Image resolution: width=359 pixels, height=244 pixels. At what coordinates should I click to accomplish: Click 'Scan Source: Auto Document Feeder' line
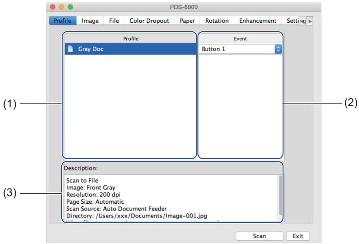pyautogui.click(x=116, y=209)
